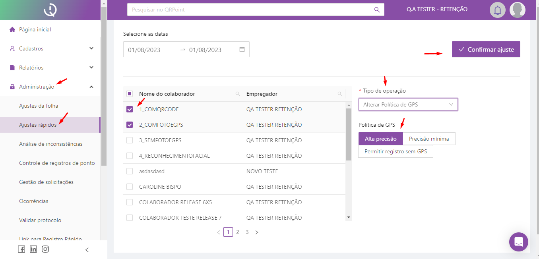Open the Facebook icon in sidebar footer
Image resolution: width=539 pixels, height=259 pixels.
(x=21, y=249)
